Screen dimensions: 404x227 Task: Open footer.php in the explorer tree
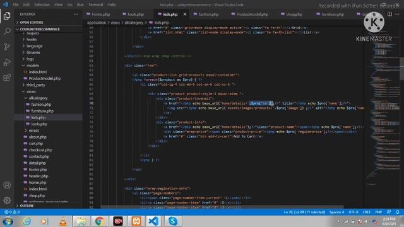[38, 170]
